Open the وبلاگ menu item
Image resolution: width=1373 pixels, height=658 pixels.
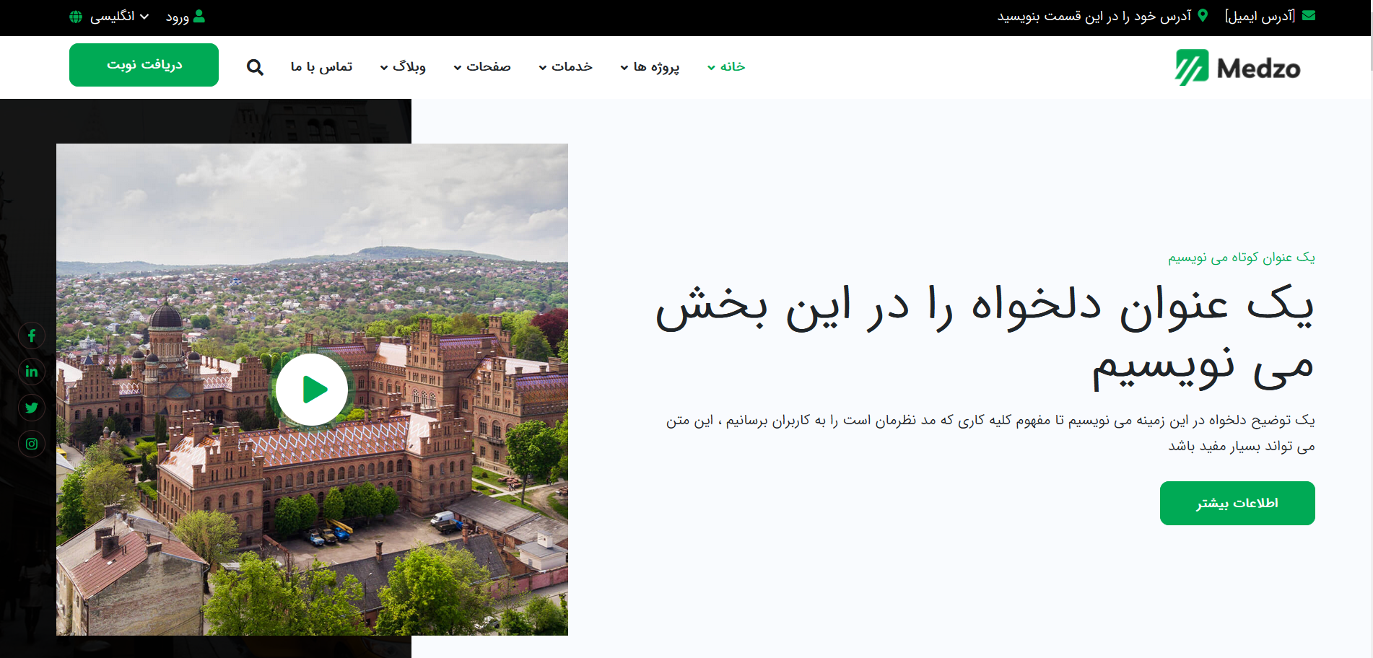(x=403, y=67)
